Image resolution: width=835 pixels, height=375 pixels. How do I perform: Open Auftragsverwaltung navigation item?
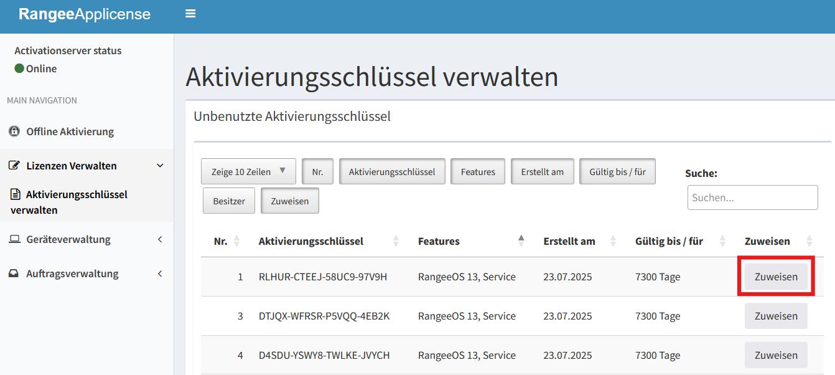pos(72,273)
